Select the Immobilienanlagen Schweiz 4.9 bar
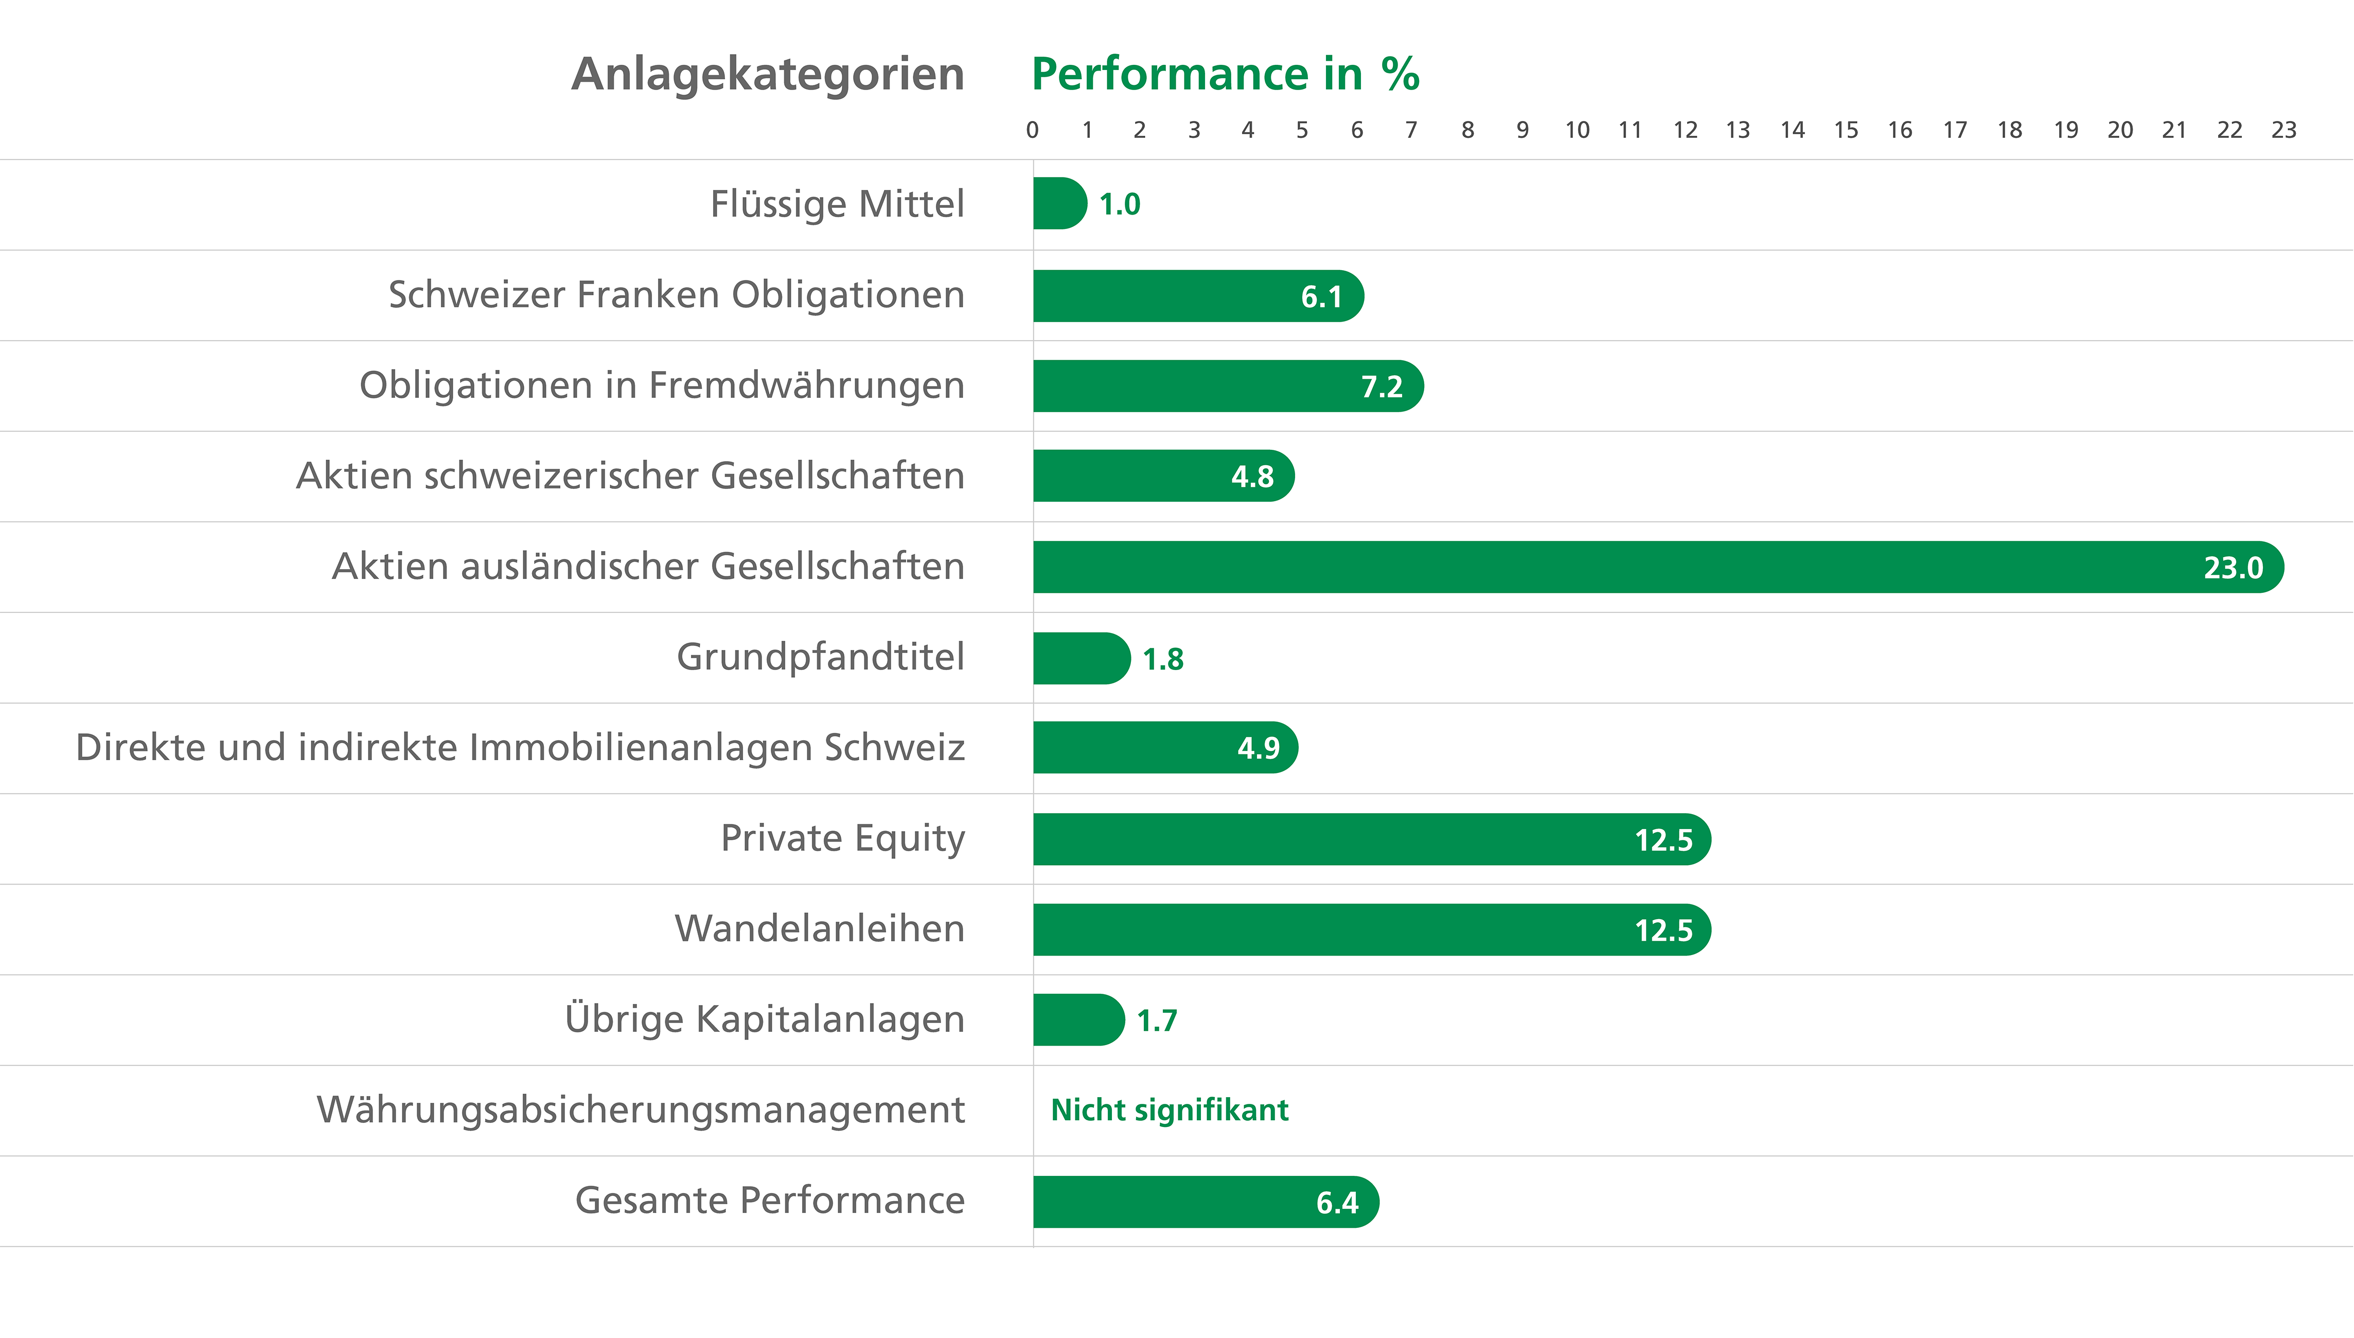 [x=1166, y=747]
